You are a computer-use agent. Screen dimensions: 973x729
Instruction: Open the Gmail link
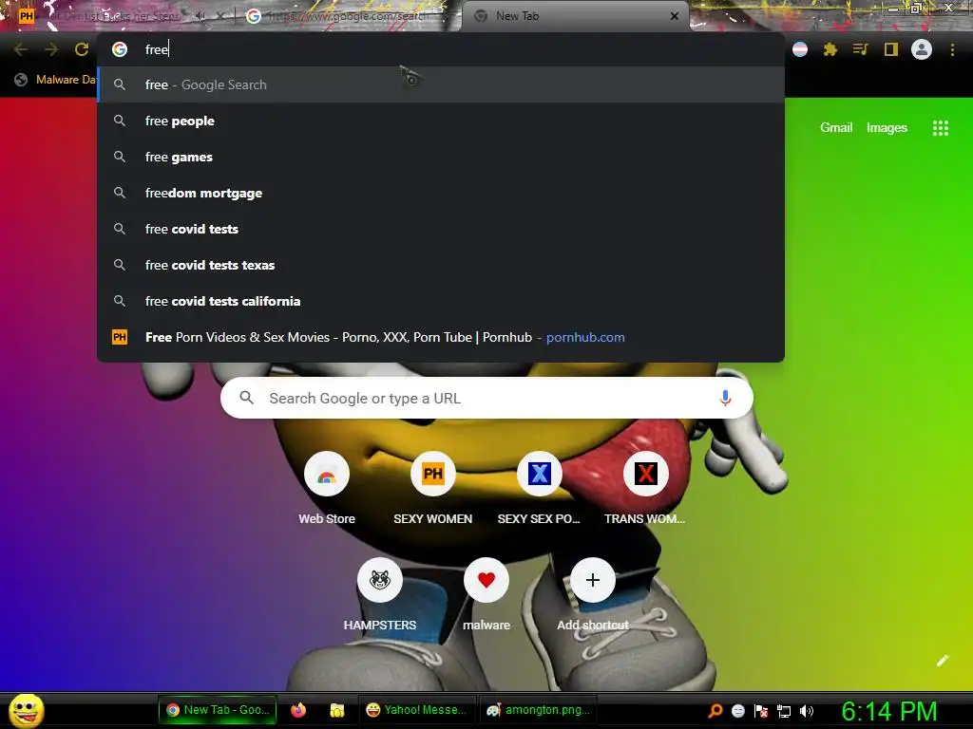pyautogui.click(x=836, y=128)
